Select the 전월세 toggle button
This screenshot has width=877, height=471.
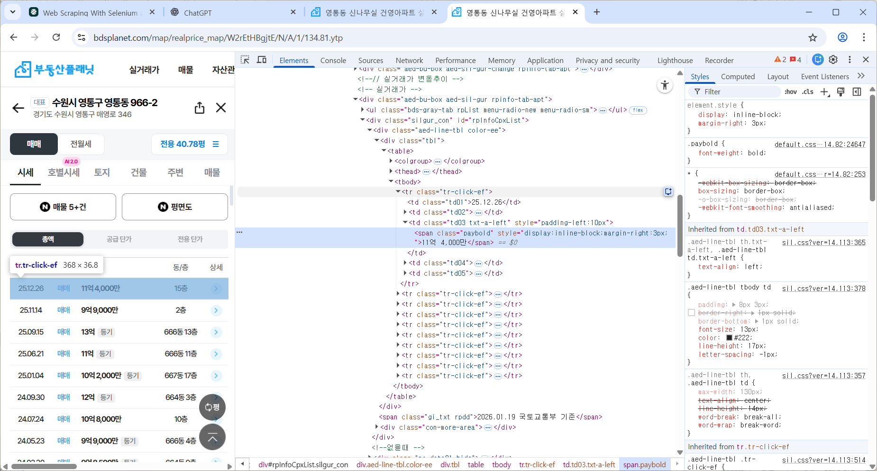point(81,144)
